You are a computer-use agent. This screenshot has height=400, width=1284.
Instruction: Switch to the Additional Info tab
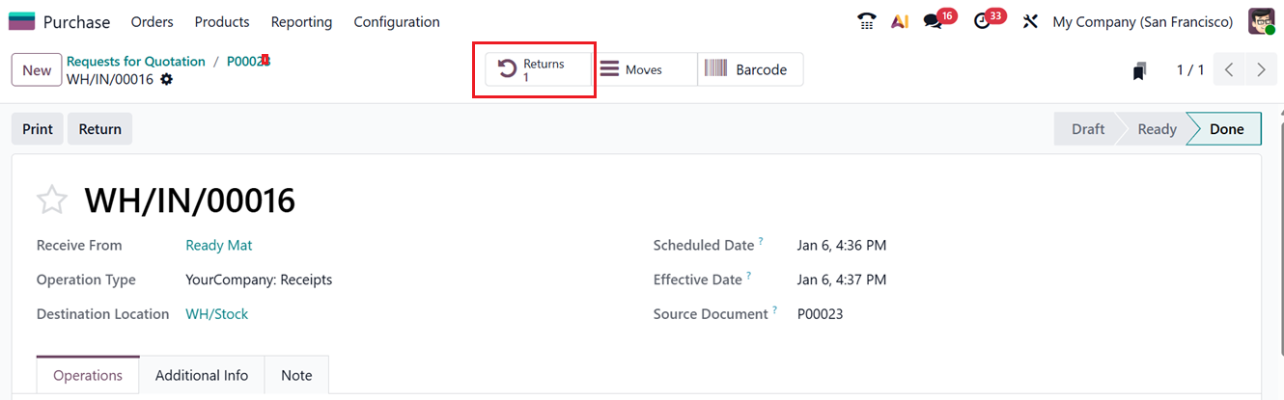coord(202,375)
